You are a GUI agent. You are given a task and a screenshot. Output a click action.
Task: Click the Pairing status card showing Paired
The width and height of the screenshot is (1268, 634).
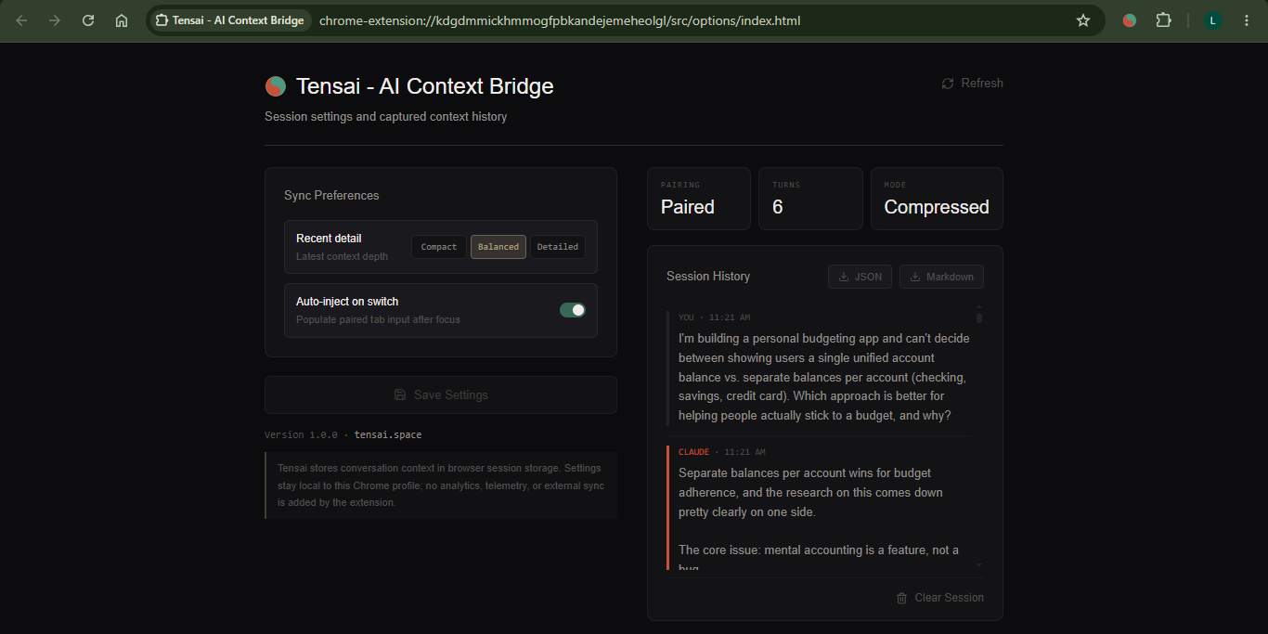click(x=698, y=199)
